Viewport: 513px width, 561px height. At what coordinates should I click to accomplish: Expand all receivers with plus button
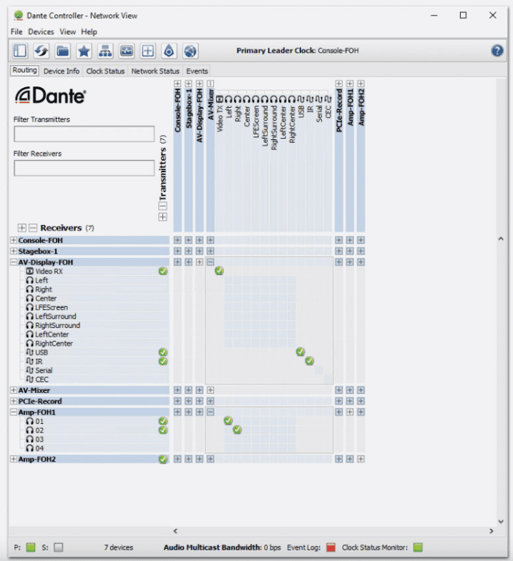pos(22,228)
